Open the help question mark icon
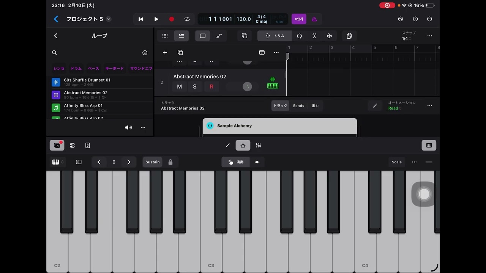The image size is (486, 273). (x=415, y=19)
